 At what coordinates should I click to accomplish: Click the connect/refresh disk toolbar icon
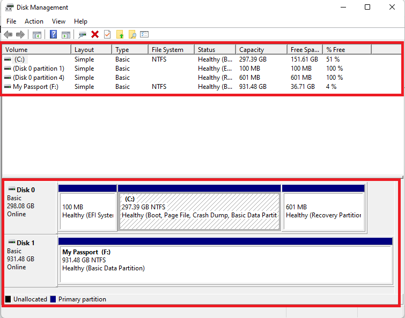click(82, 35)
